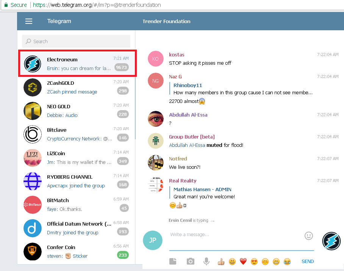Insert the teeth-grin emoji
The height and width of the screenshot is (271, 344).
(x=276, y=262)
